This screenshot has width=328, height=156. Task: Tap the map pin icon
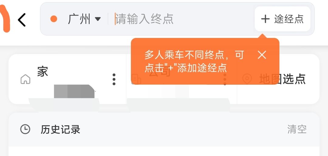pos(247,79)
